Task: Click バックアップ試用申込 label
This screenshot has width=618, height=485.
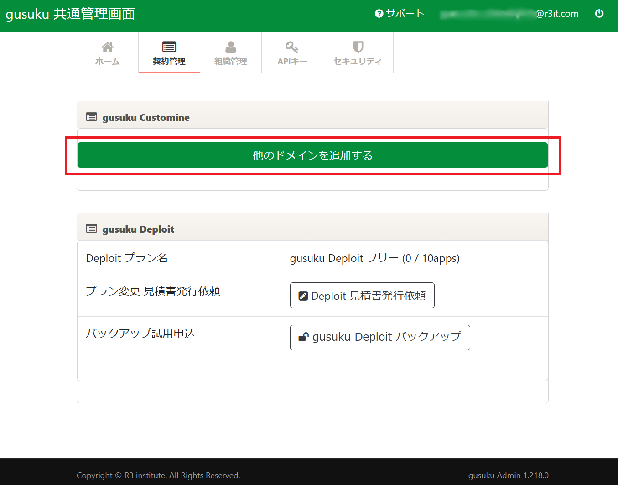Action: click(140, 334)
